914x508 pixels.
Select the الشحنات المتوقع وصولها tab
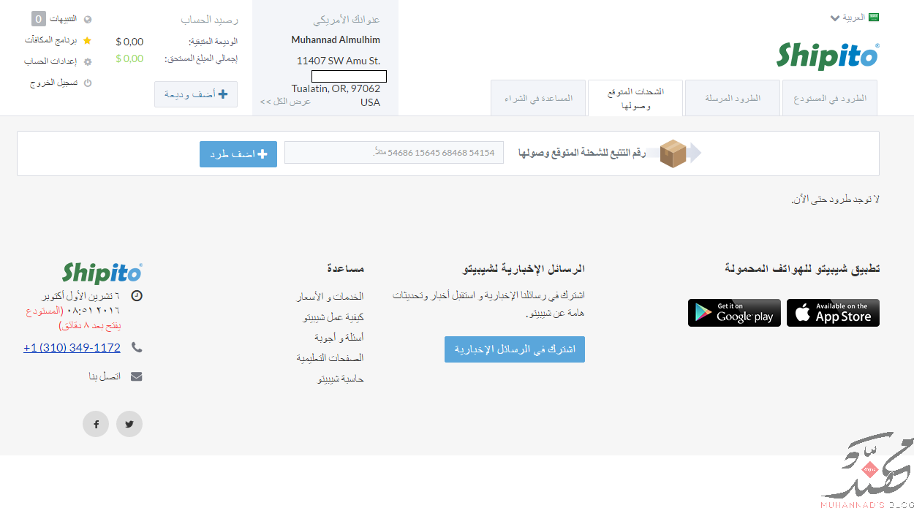(x=635, y=98)
